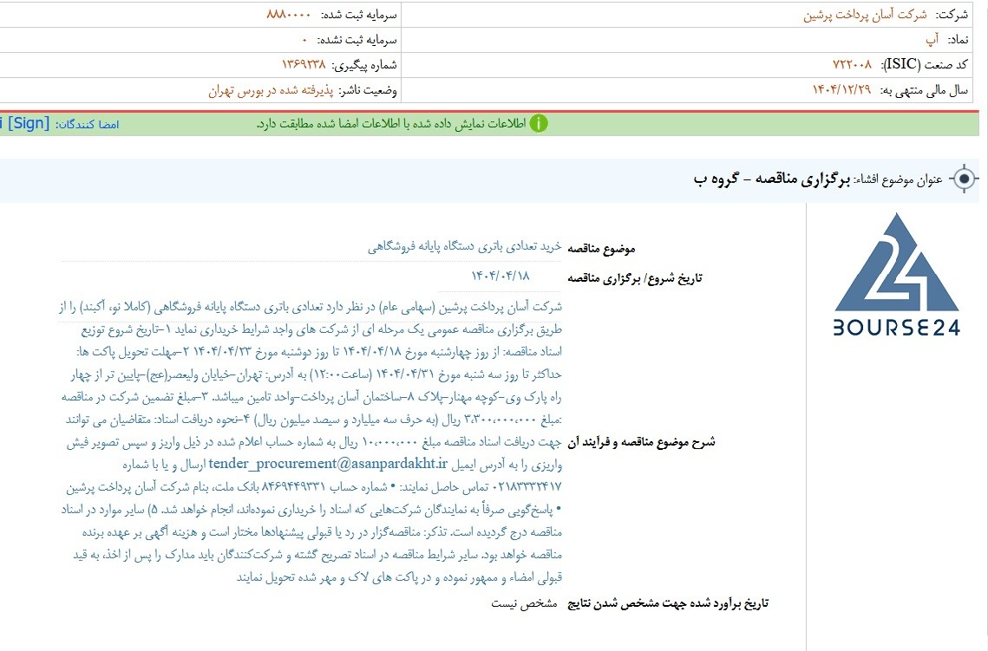Select the ISIC industry code ۷۲۲۰۰۸
988x651 pixels.
tap(853, 65)
